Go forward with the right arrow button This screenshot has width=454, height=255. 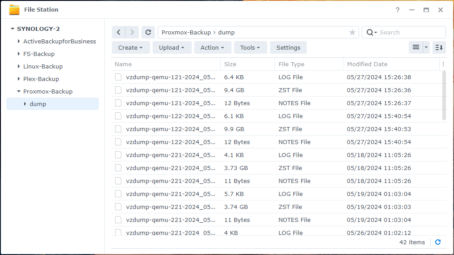pyautogui.click(x=132, y=32)
